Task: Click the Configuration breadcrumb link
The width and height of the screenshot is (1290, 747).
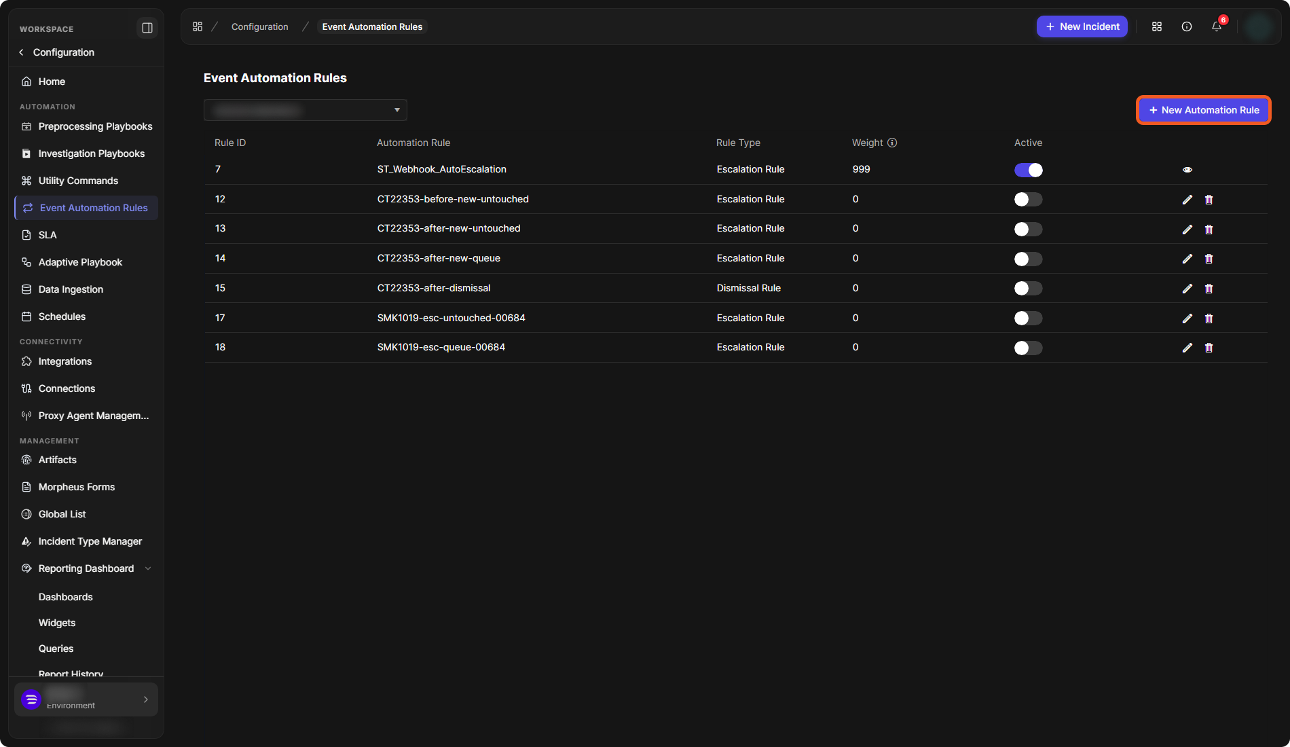Action: pos(260,26)
